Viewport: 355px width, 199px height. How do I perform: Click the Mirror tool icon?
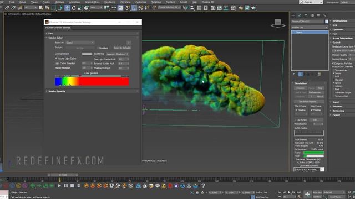click(185, 8)
